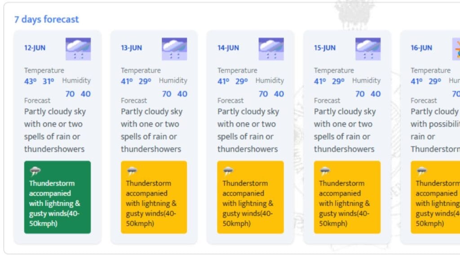Click the 15-JUN rainy cloud weather icon

point(368,49)
